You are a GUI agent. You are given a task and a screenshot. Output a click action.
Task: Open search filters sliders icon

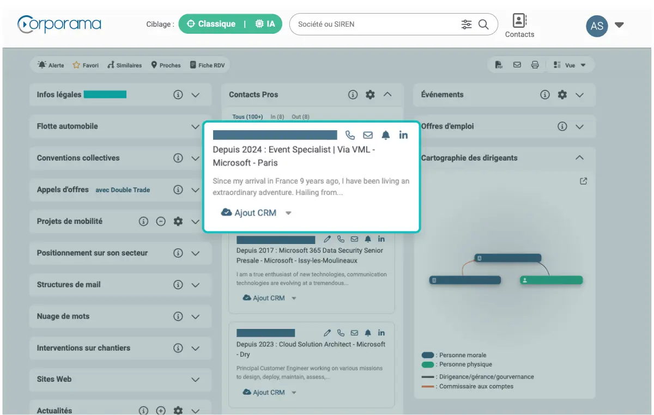(467, 24)
